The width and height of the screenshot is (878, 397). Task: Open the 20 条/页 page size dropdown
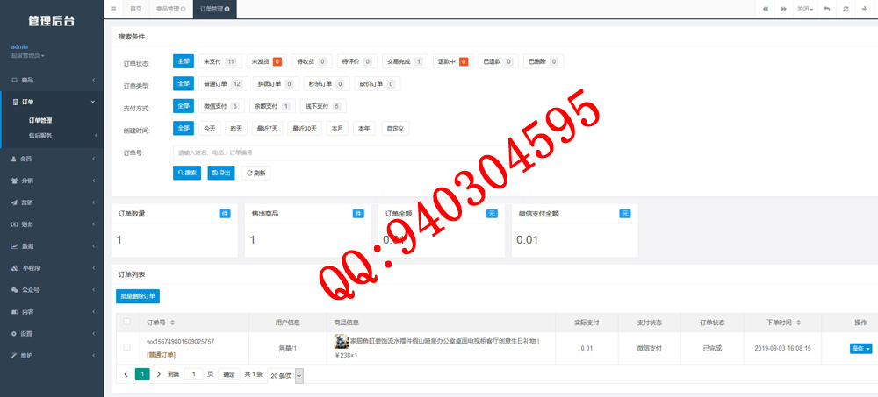[285, 374]
